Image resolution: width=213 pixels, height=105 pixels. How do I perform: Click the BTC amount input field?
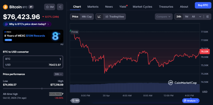coord(33,59)
